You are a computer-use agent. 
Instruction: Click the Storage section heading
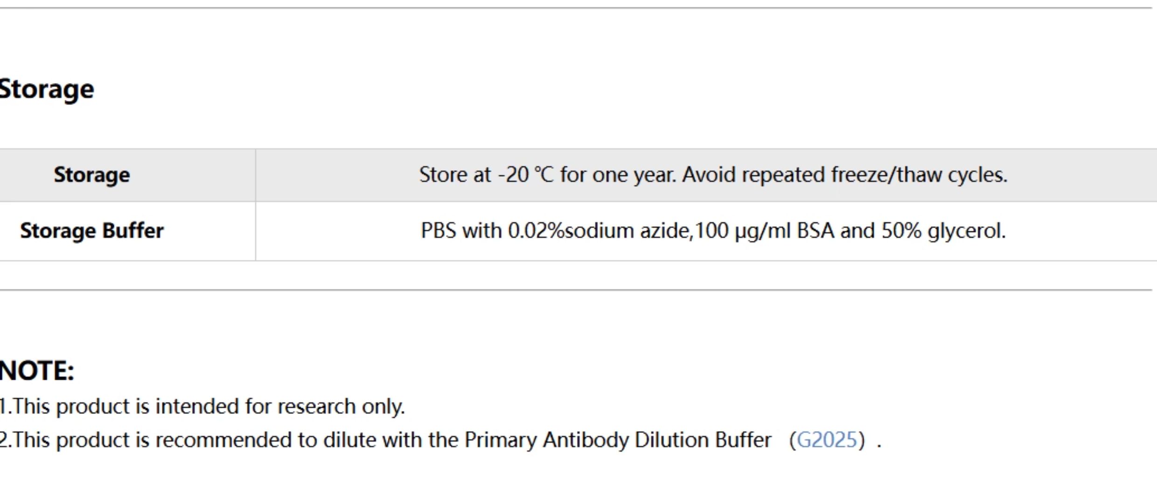tap(47, 89)
